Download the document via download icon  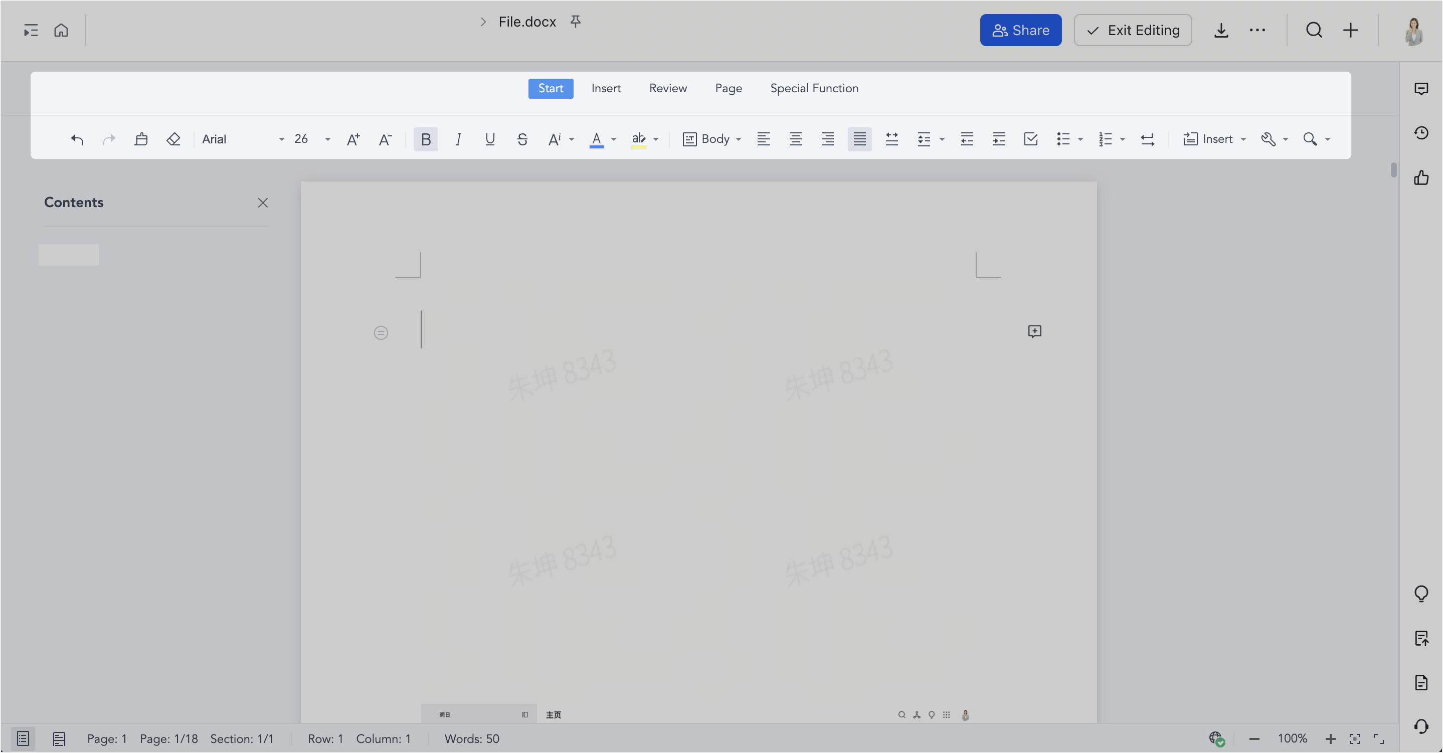pyautogui.click(x=1221, y=30)
